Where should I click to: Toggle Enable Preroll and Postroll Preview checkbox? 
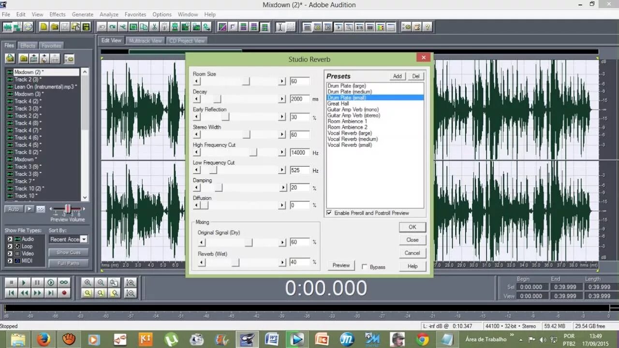click(329, 213)
